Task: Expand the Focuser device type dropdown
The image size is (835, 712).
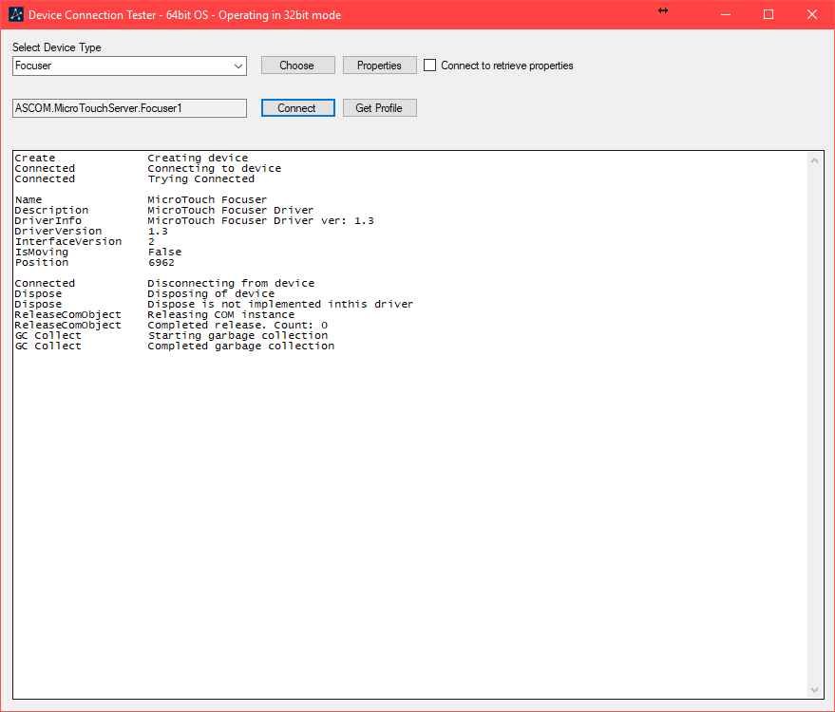Action: (238, 66)
